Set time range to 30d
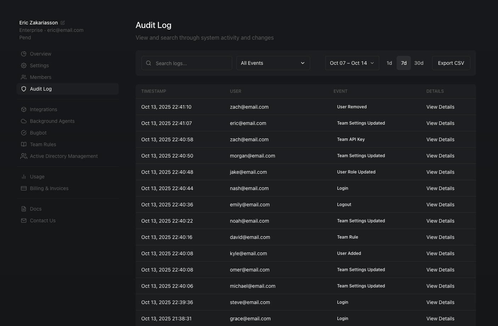 419,63
